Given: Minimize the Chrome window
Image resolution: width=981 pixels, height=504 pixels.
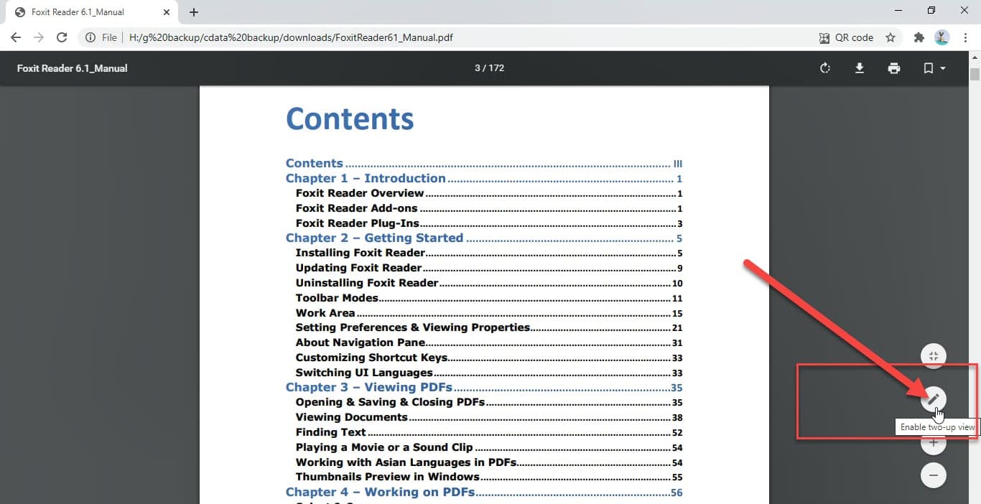Looking at the screenshot, I should click(898, 10).
